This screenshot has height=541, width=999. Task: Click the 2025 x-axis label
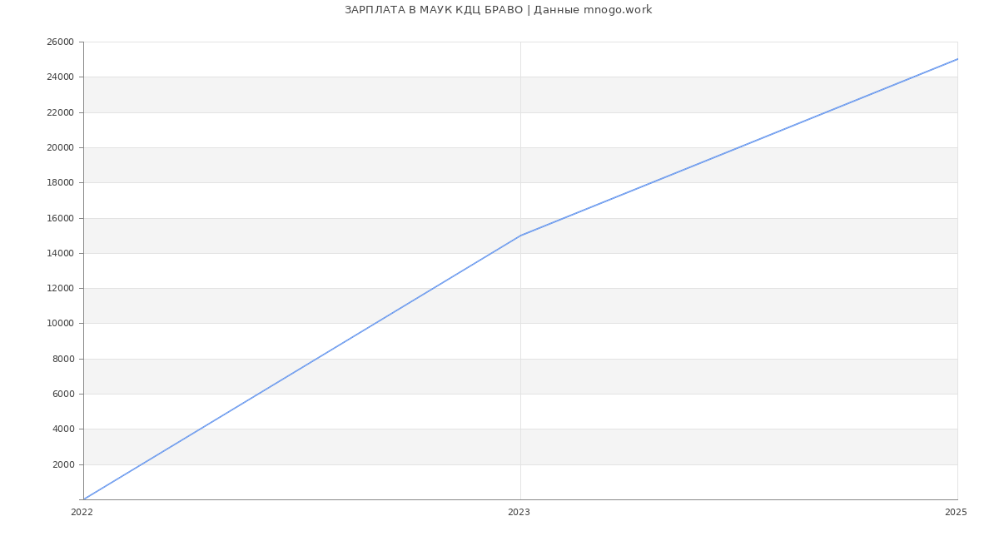point(956,513)
